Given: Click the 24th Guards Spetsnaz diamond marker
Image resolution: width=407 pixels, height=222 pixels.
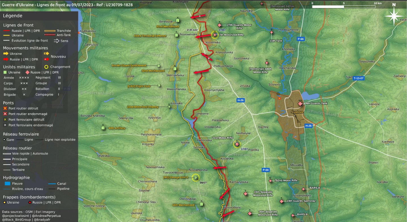Looking at the screenshot, I should pyautogui.click(x=281, y=201).
